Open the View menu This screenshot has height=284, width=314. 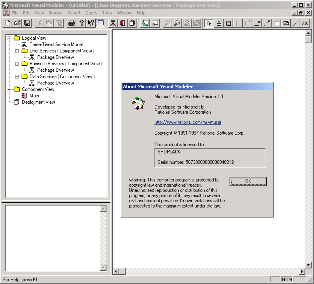(x=39, y=13)
